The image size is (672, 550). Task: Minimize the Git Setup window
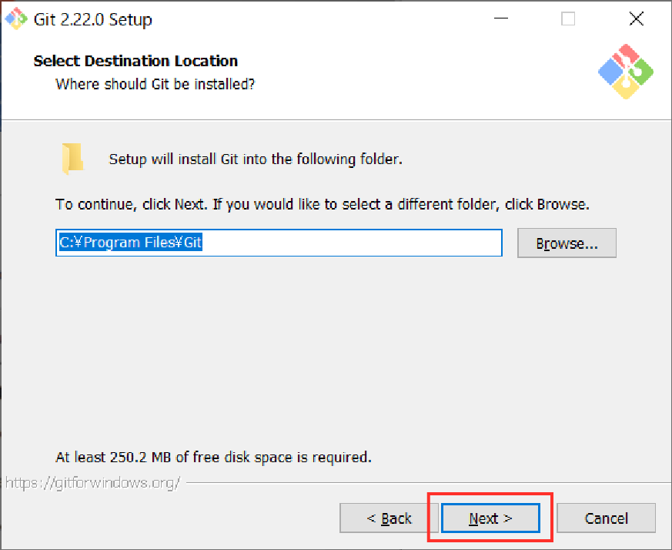pos(500,19)
